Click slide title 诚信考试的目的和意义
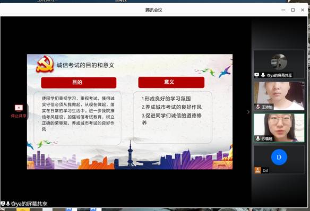The image size is (310, 211). 85,65
